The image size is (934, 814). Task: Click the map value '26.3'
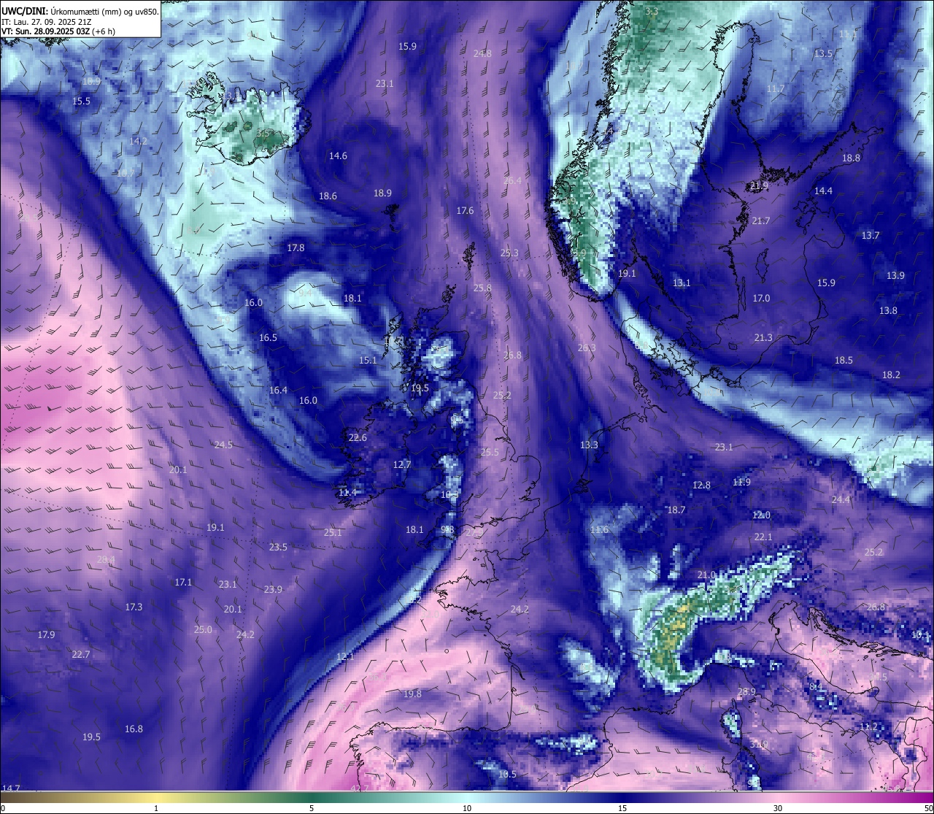(x=587, y=348)
